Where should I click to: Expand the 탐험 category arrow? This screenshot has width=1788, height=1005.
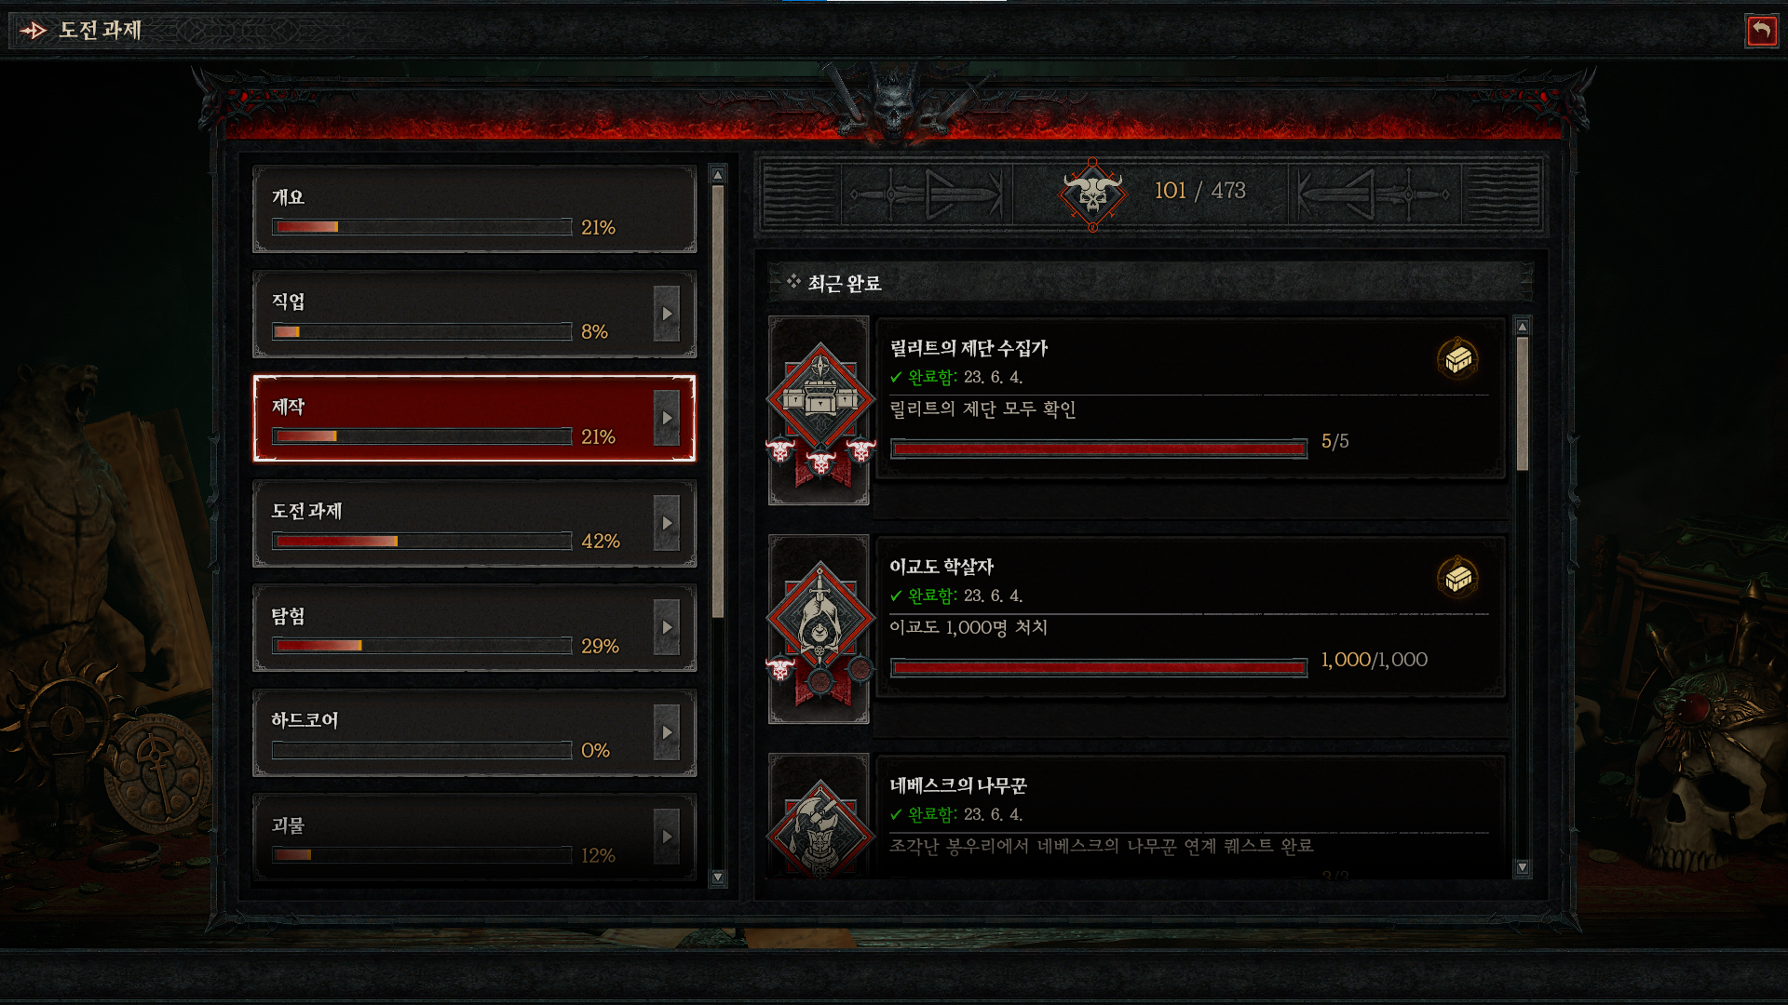(x=667, y=628)
